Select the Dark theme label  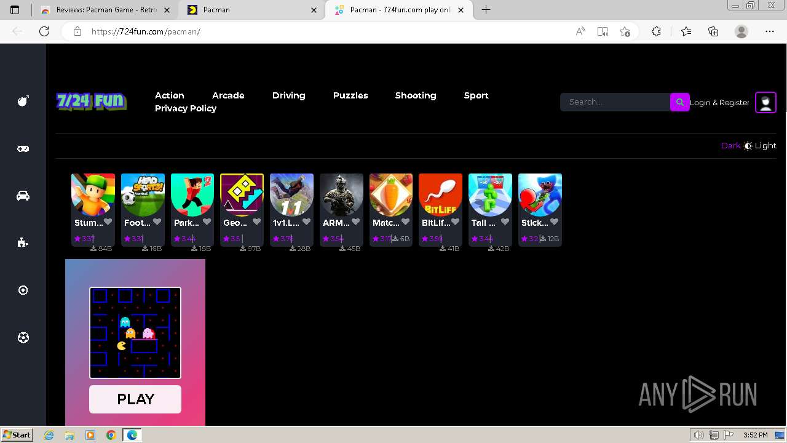(730, 146)
